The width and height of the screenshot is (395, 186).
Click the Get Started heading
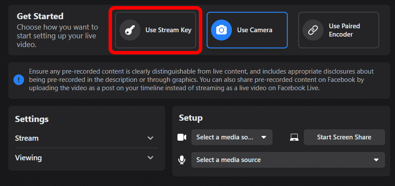point(40,17)
